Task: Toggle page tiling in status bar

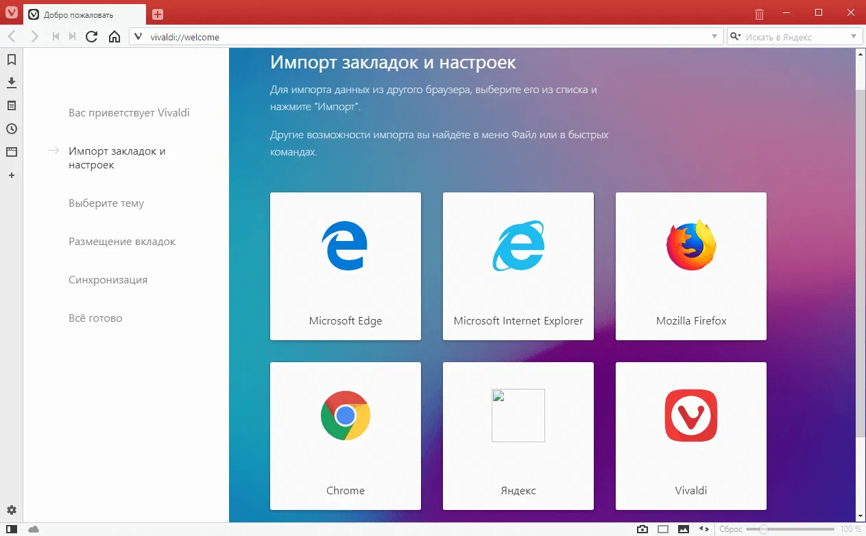Action: (663, 529)
